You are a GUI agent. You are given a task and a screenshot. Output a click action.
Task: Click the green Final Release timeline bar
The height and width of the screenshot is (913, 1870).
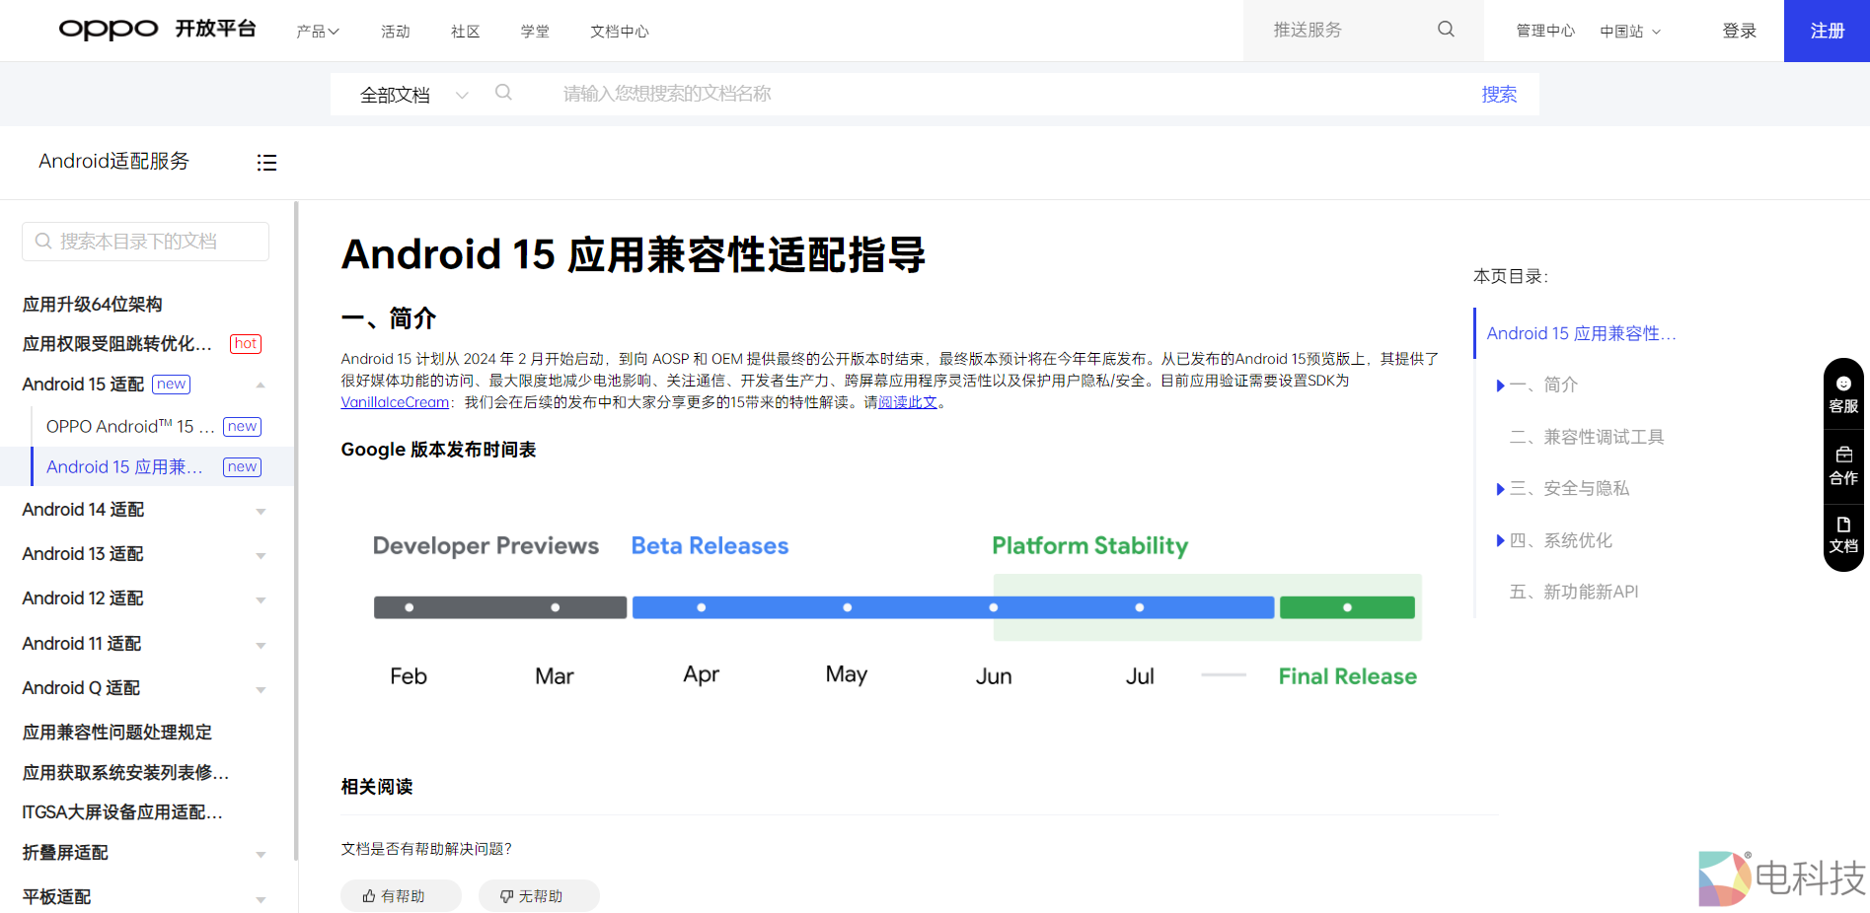point(1346,607)
